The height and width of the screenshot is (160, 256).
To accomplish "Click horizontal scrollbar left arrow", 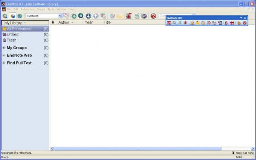I will click(52, 148).
